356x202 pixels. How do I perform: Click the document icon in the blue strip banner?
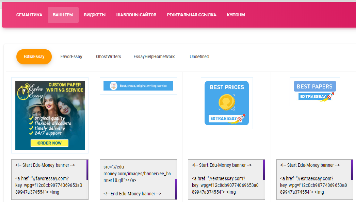click(x=113, y=86)
